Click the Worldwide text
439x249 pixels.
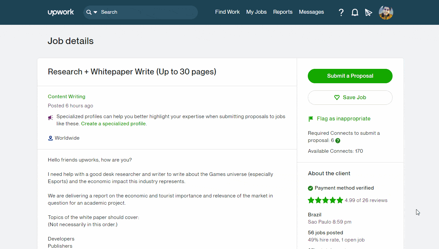click(x=67, y=138)
